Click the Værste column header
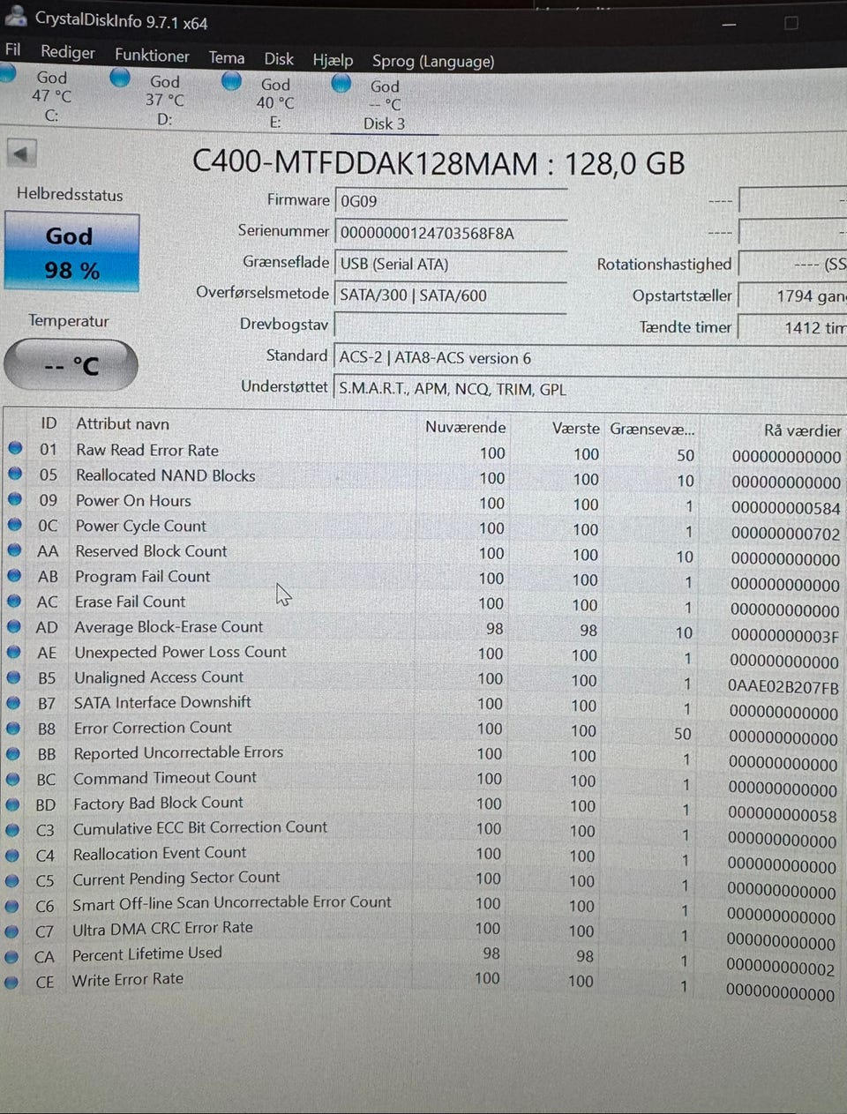Image resolution: width=847 pixels, height=1114 pixels. tap(575, 428)
